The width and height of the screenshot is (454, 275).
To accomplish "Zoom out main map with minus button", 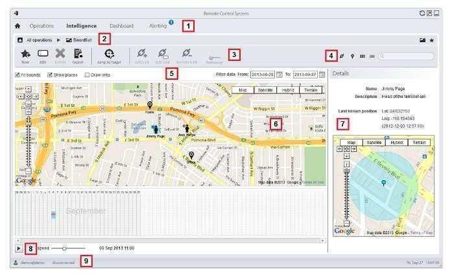I will (28, 171).
